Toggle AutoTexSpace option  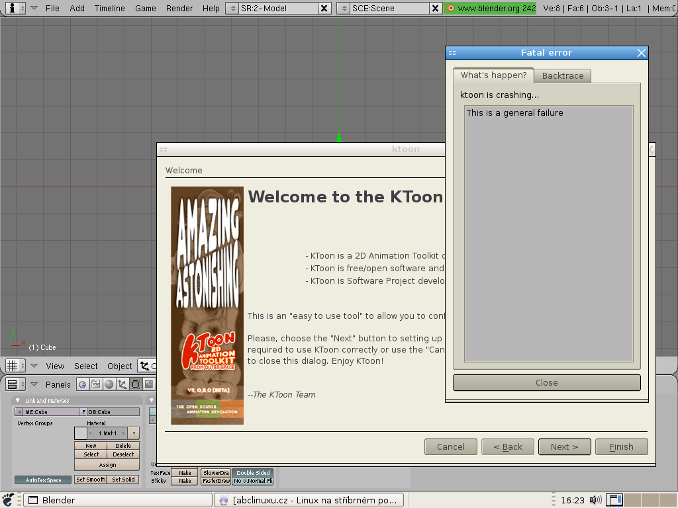tap(43, 480)
